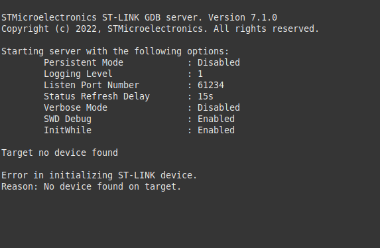Click the 'Target no device found' message
The width and height of the screenshot is (380, 248).
point(60,153)
